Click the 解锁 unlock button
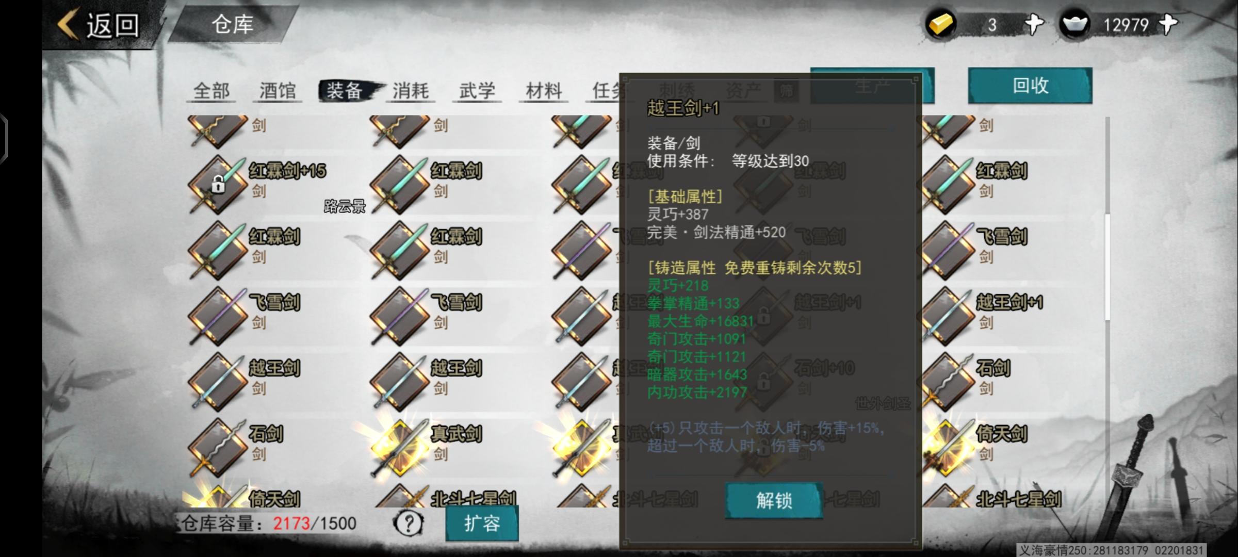This screenshot has width=1238, height=557. pos(774,500)
